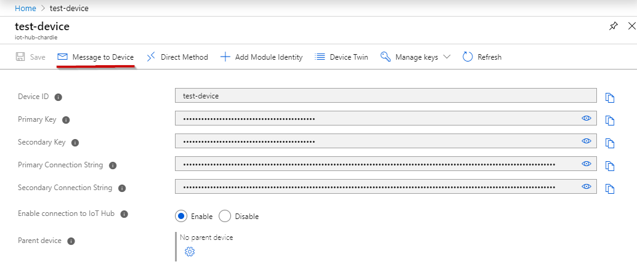Refresh the device details
The height and width of the screenshot is (275, 637).
[482, 57]
